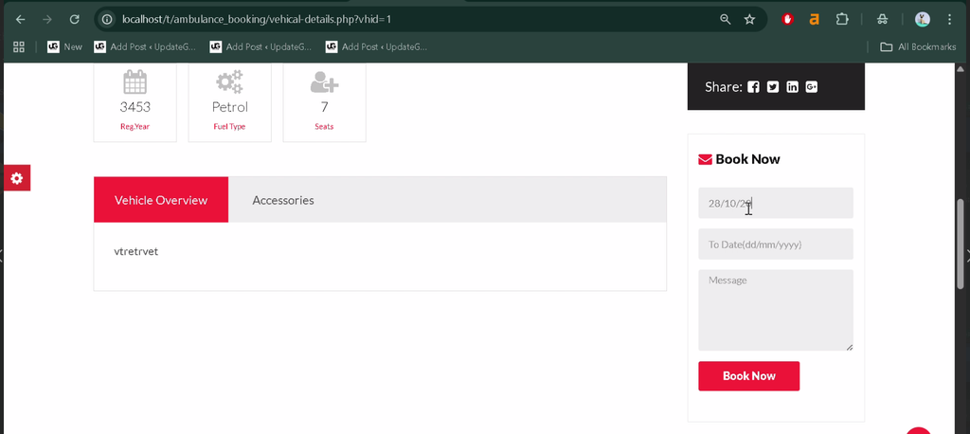Open the red ad blocker extension

click(x=787, y=19)
